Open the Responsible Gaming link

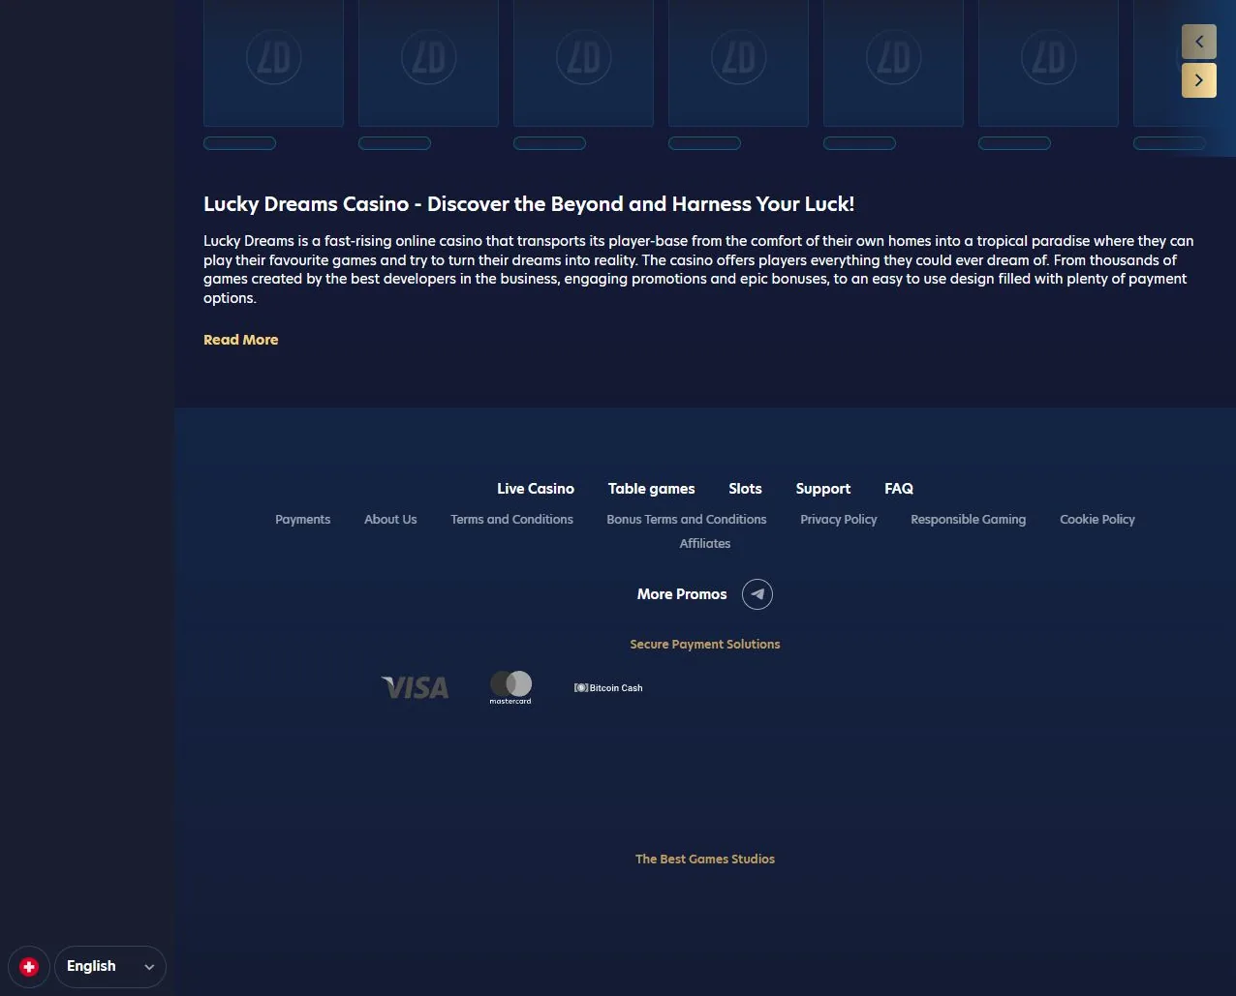969,520
